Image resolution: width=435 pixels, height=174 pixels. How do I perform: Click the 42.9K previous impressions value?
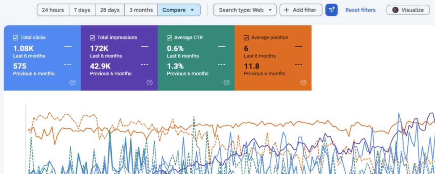100,66
